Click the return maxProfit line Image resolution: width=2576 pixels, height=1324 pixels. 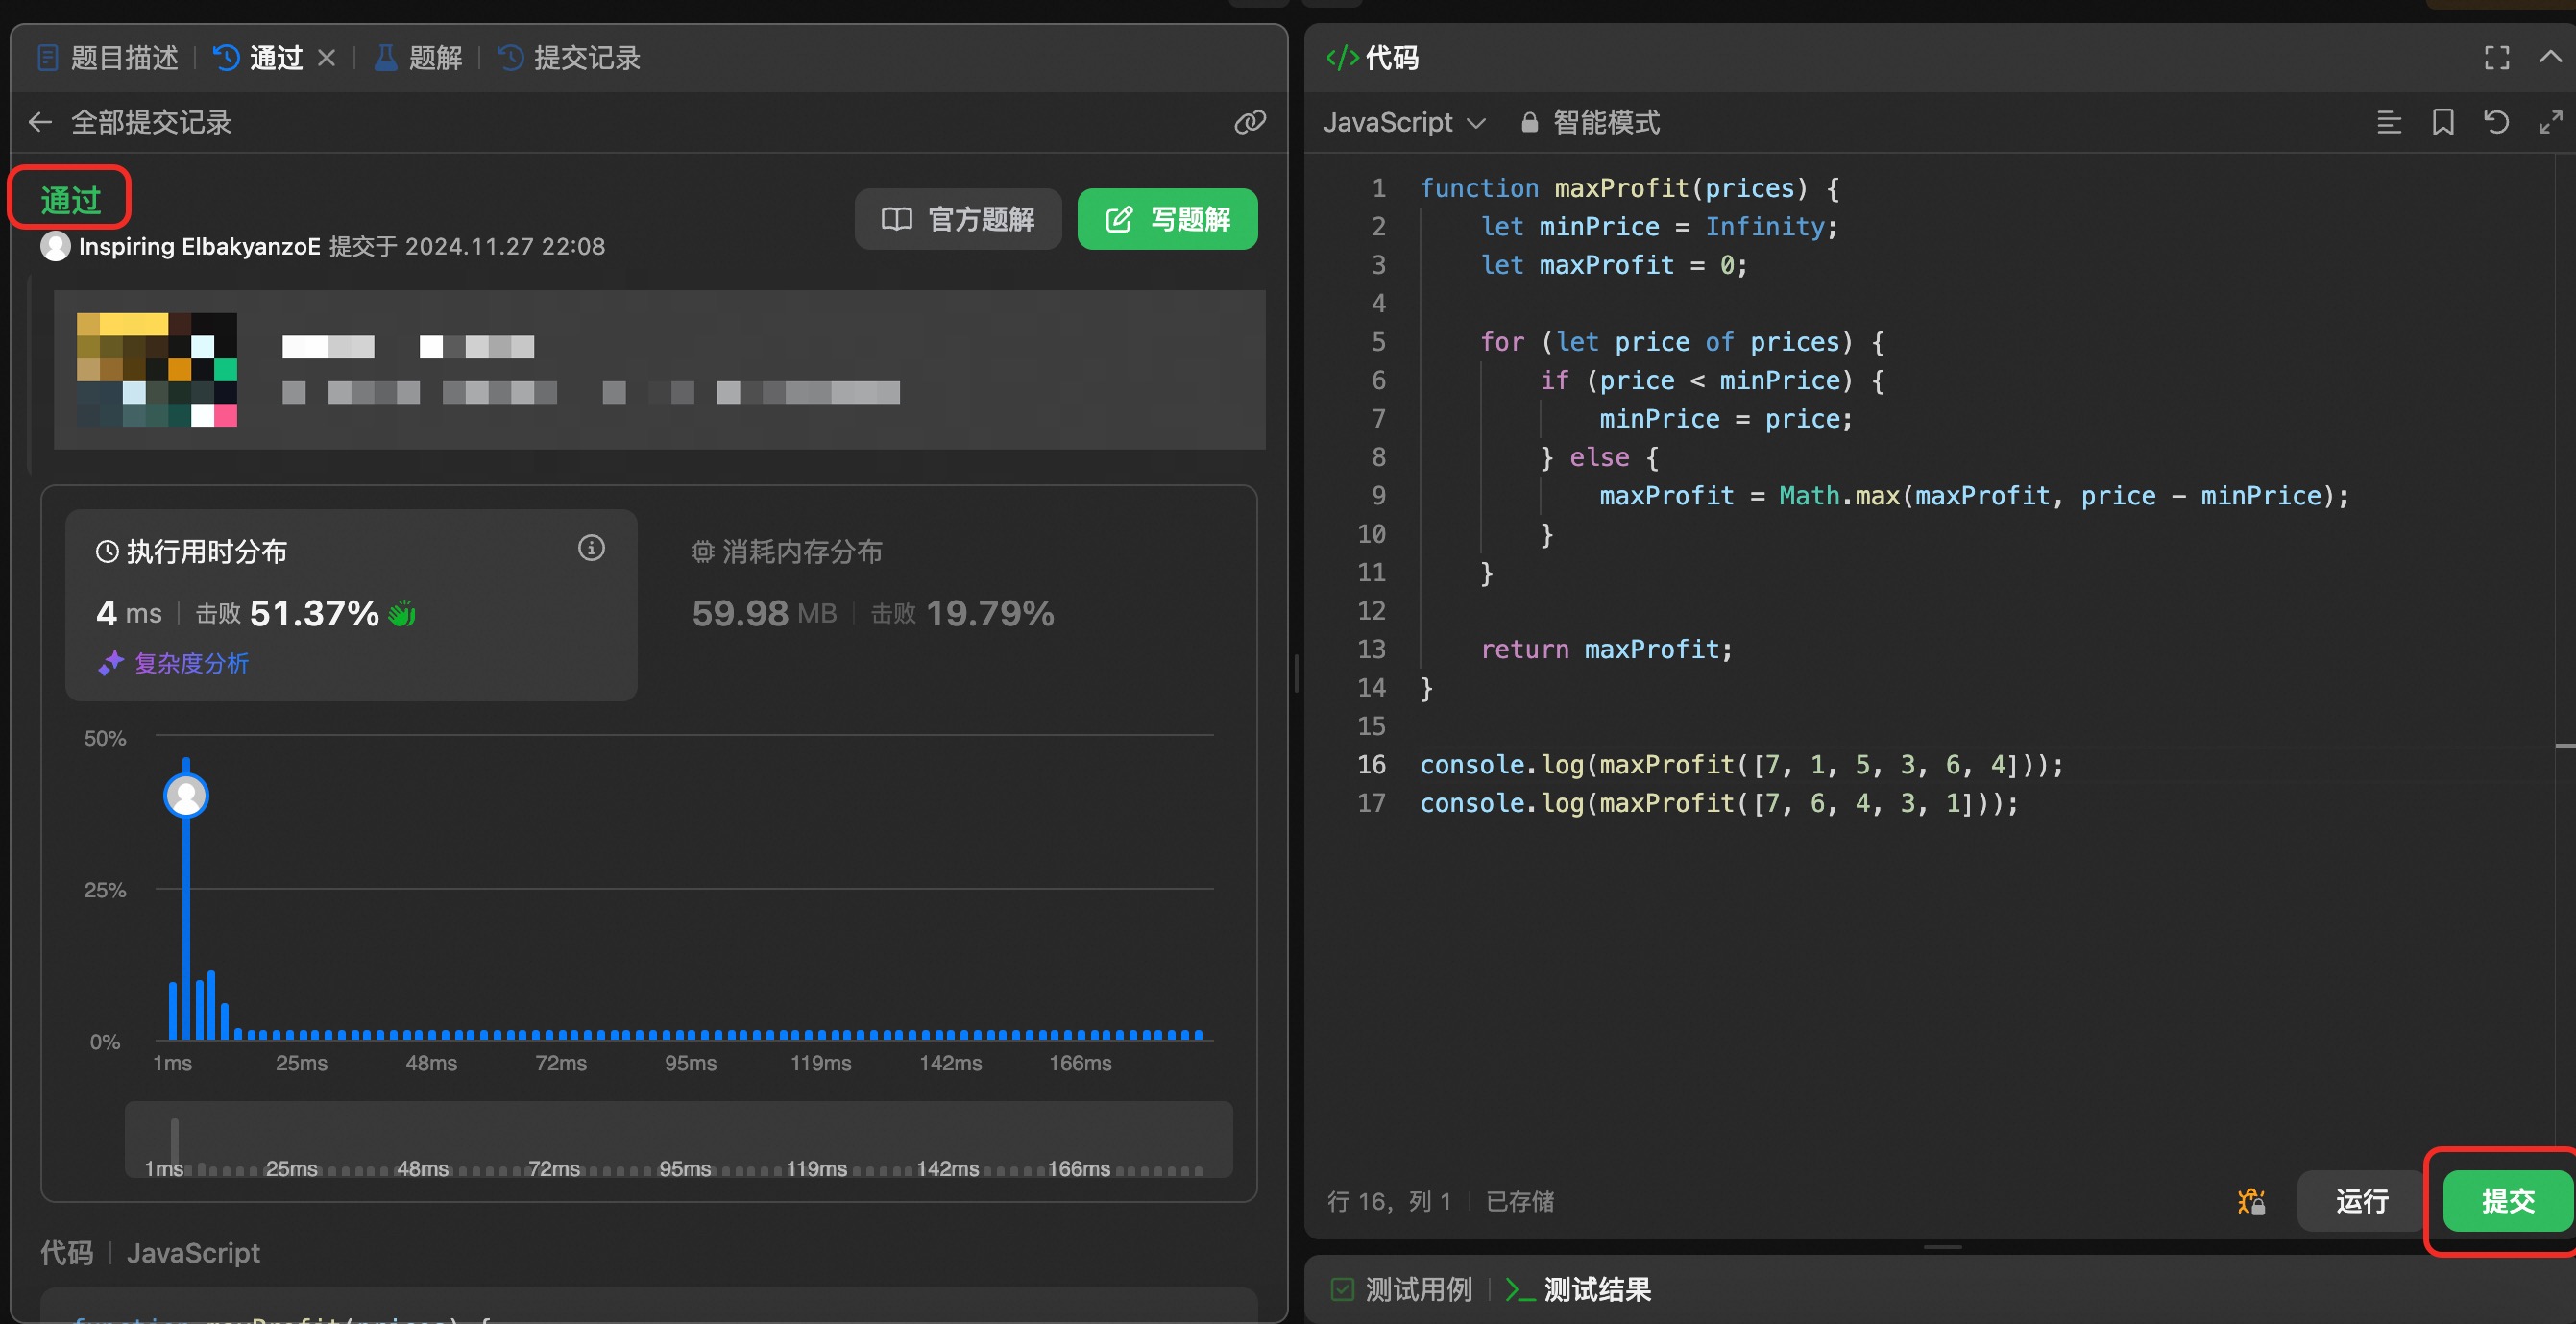click(x=1606, y=649)
